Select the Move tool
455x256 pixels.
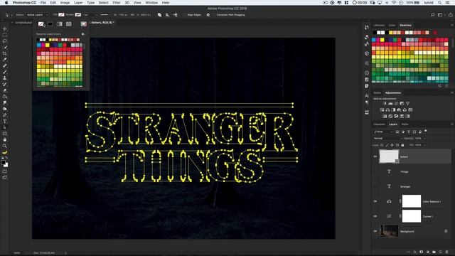click(x=5, y=28)
